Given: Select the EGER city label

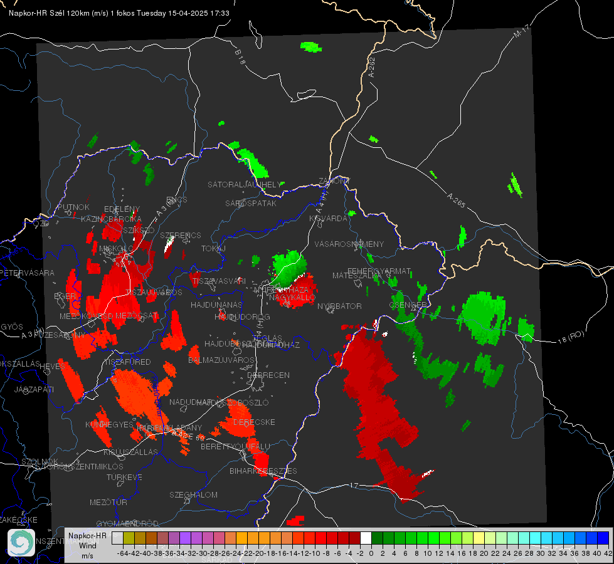Looking at the screenshot, I should click(65, 296).
